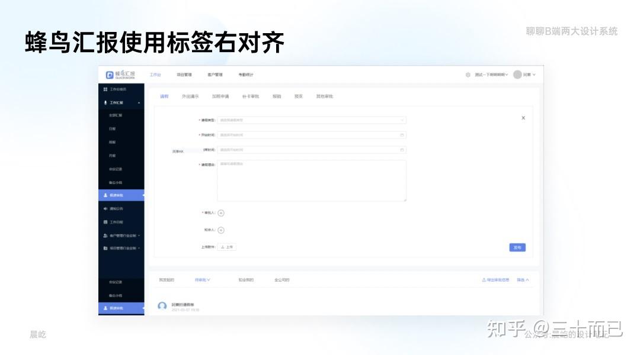The image size is (640, 355).
Task: Select the tab just left of 其他审批
Action: (x=298, y=96)
